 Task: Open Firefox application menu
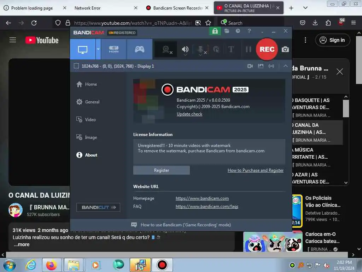354,23
